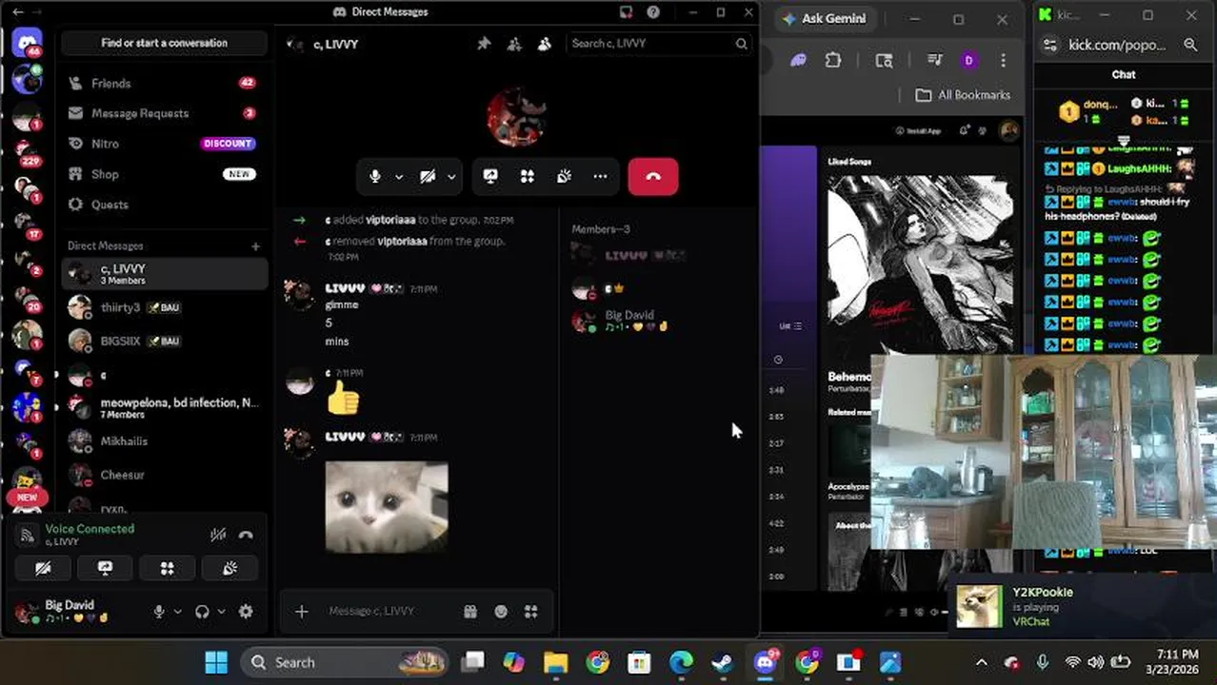Viewport: 1217px width, 685px height.
Task: Toggle the member list icon in the header
Action: tap(545, 44)
